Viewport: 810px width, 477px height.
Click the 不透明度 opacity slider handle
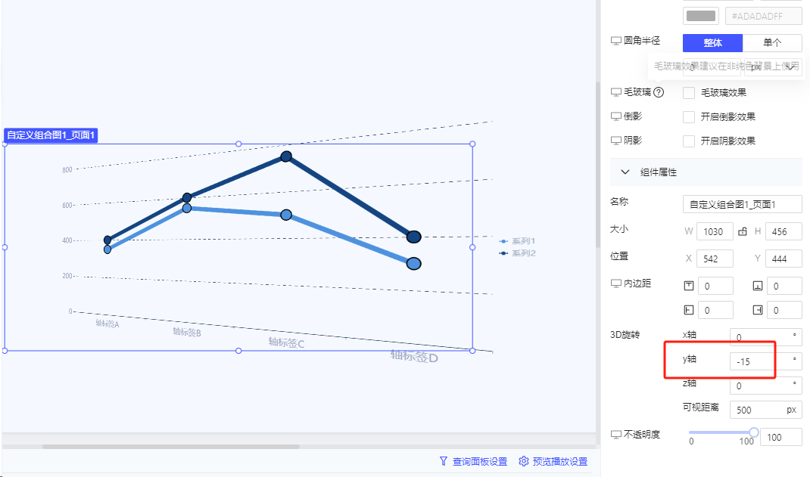[754, 432]
